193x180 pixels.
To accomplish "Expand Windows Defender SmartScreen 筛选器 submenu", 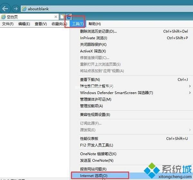I will pyautogui.click(x=131, y=93).
